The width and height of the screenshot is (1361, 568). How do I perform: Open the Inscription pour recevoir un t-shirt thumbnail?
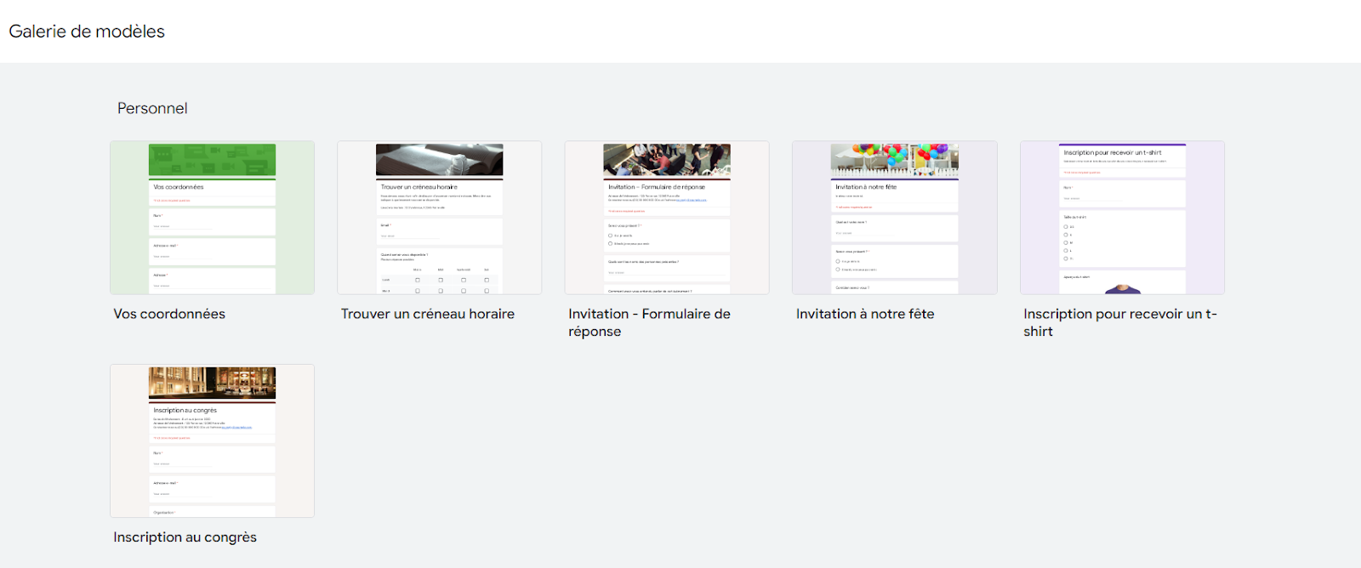click(1123, 218)
